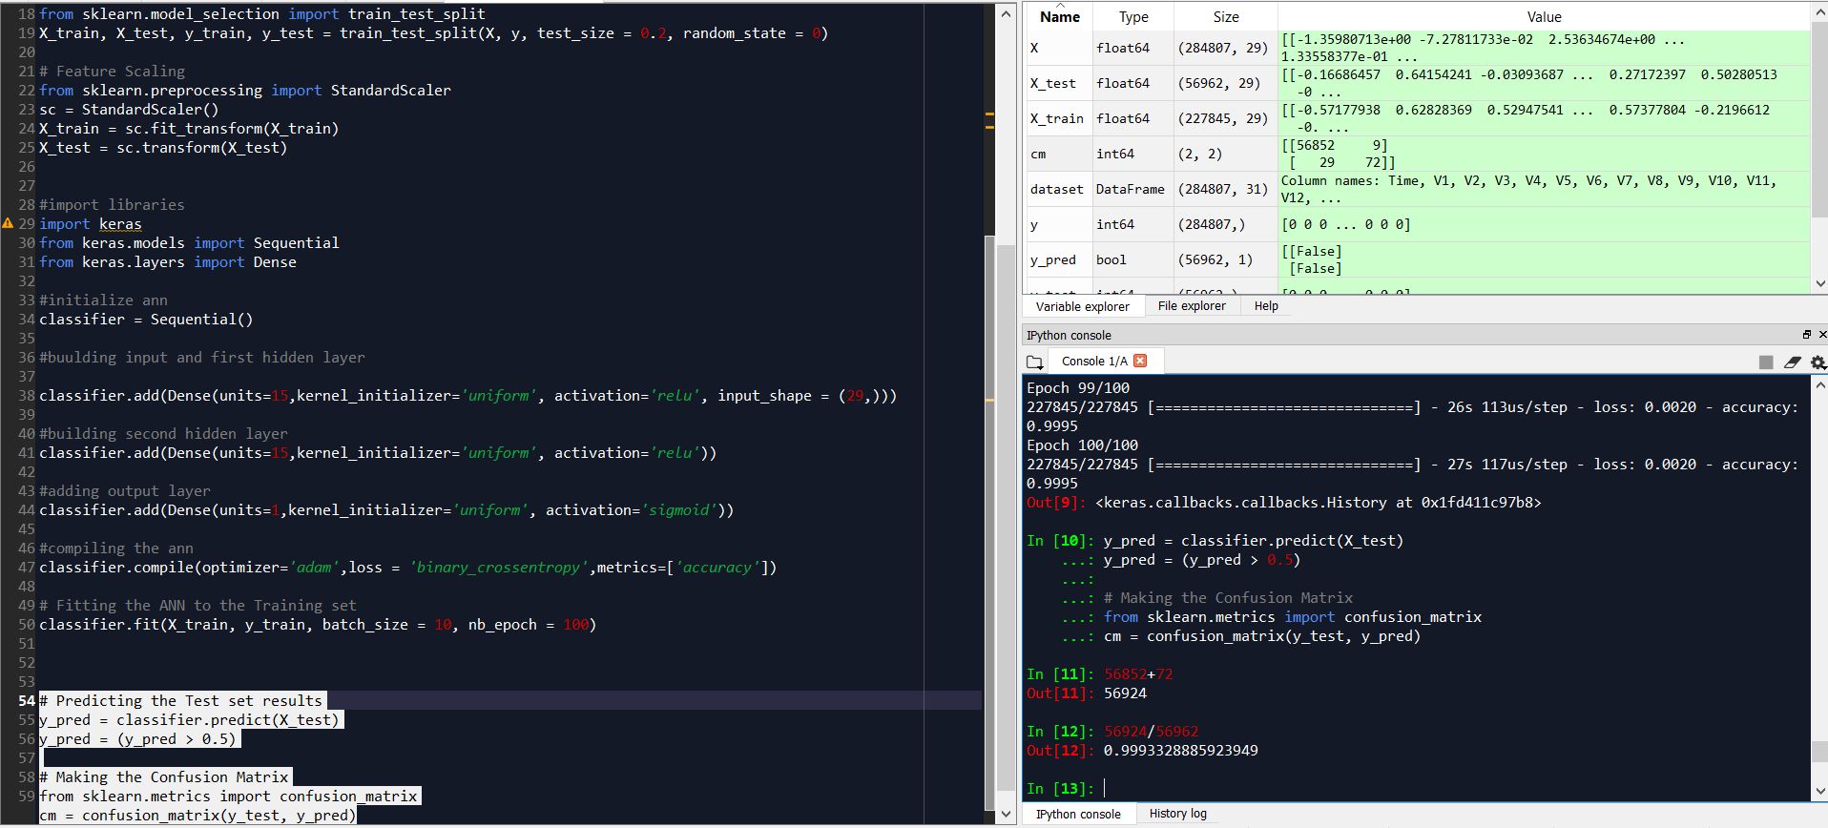The height and width of the screenshot is (828, 1828).
Task: Click the In [13] console input prompt
Action: click(x=1060, y=789)
